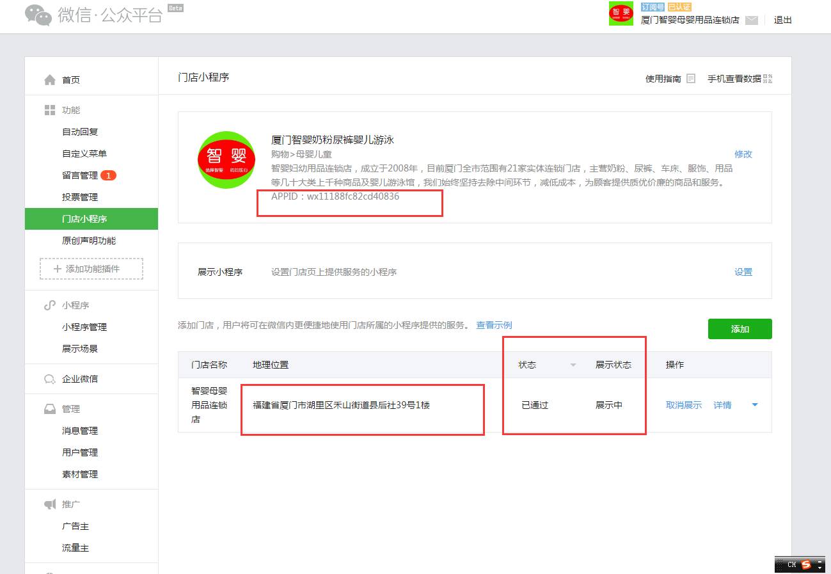Click the 订阅号 badge
Viewport: 831px width, 574px height.
653,7
